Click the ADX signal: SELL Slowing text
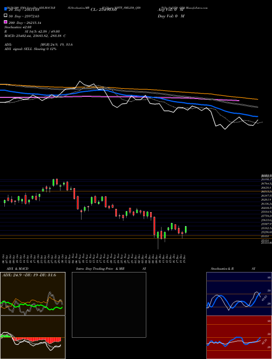This screenshot has width=272, height=359. point(30,49)
